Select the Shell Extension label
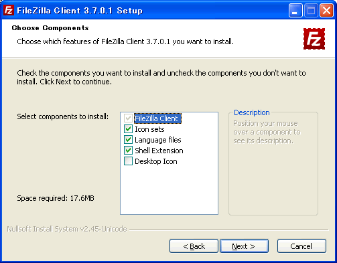The height and width of the screenshot is (263, 337). 159,151
